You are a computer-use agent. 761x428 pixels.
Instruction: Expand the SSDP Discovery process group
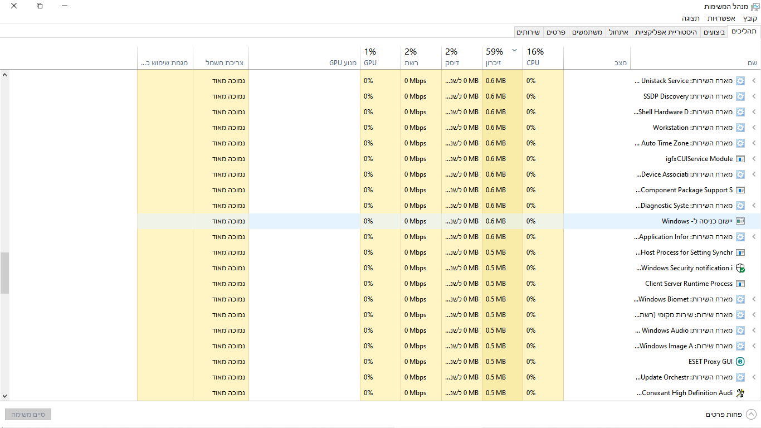tap(754, 96)
